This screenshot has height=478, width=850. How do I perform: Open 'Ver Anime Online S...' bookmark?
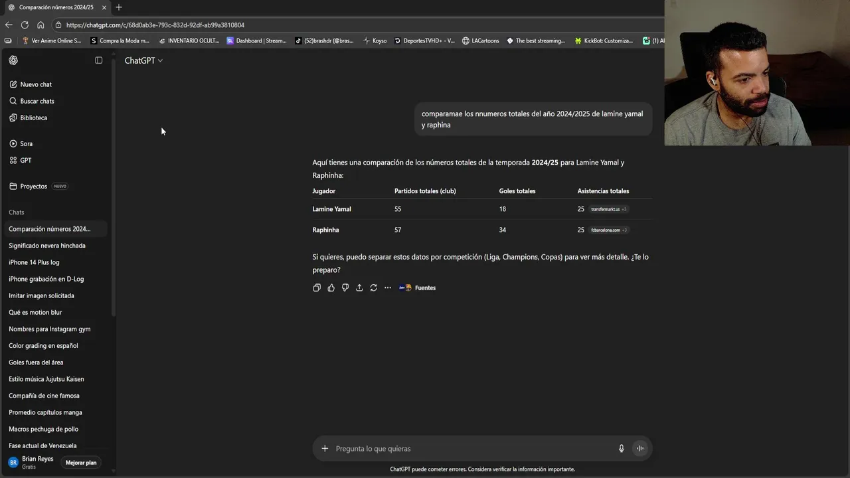pos(51,40)
